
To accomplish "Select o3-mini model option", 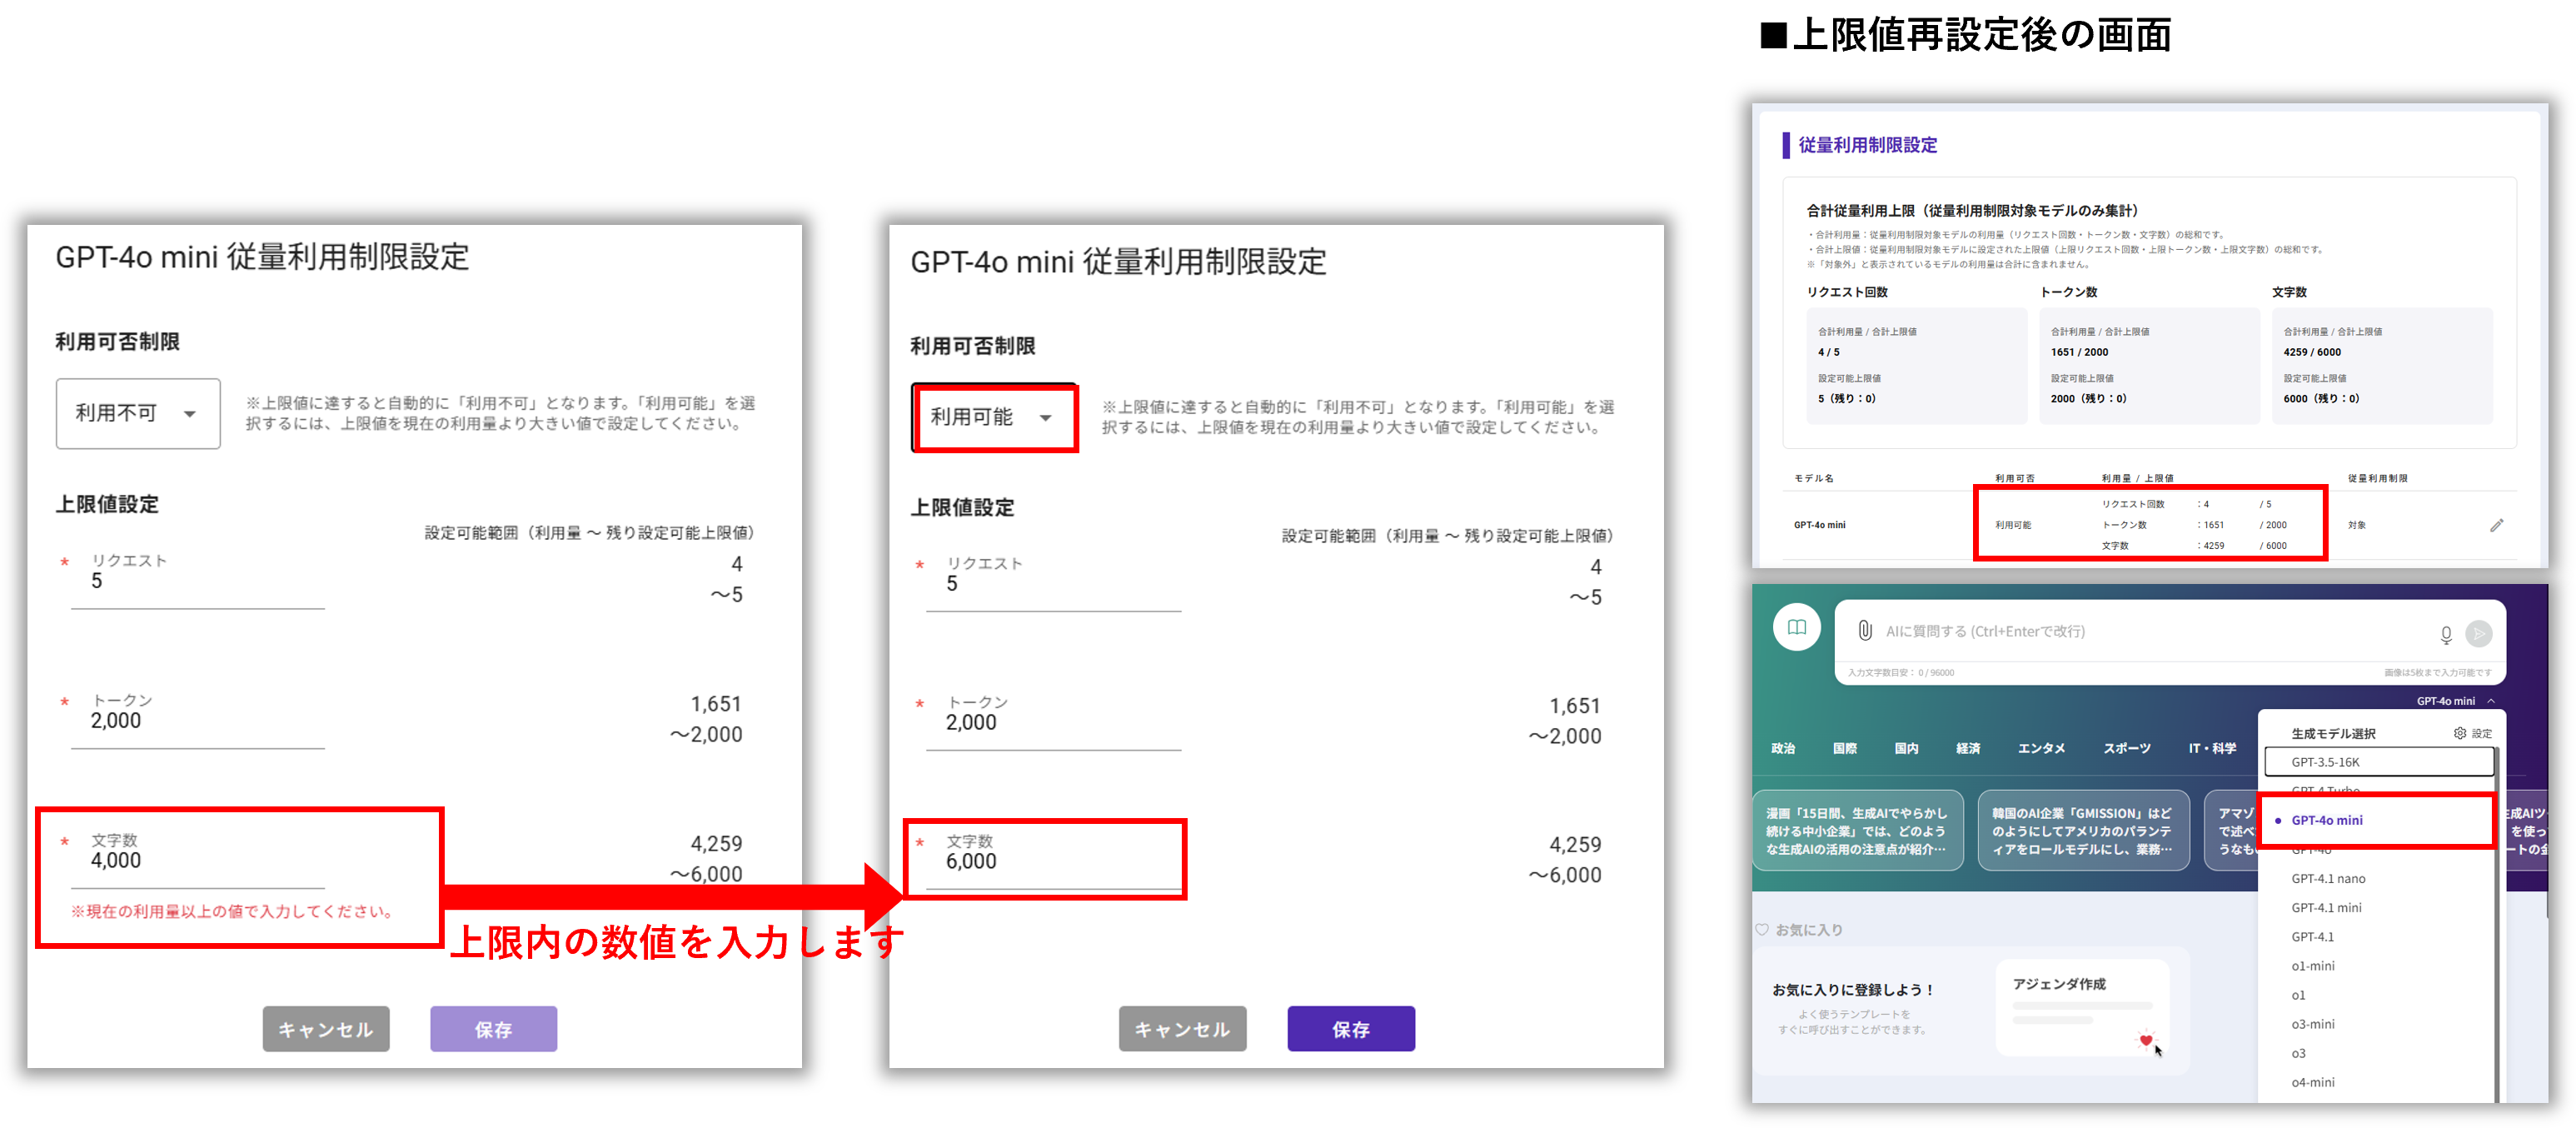I will (2312, 1024).
